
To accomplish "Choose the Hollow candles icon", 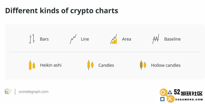I will pos(143,65).
